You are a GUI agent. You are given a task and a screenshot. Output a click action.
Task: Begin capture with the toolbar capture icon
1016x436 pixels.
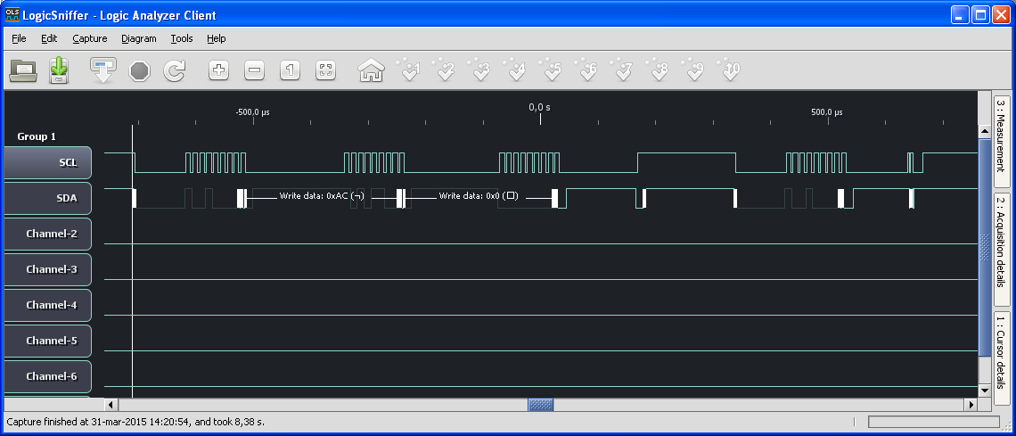click(103, 70)
